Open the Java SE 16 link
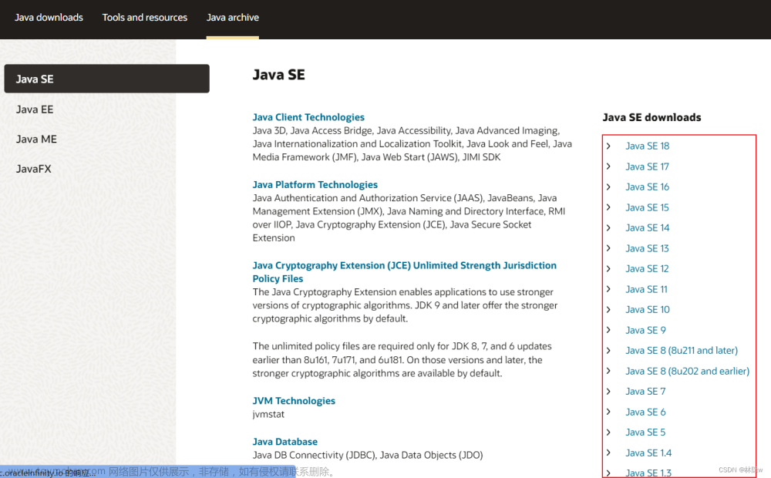The image size is (771, 478). 647,187
